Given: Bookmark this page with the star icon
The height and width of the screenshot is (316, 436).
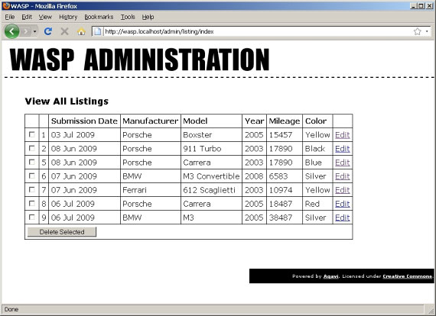Looking at the screenshot, I should (x=417, y=31).
